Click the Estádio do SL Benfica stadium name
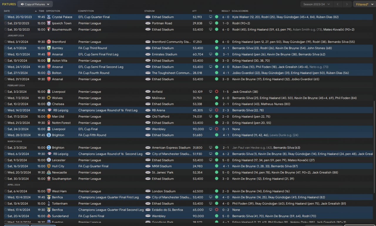The height and width of the screenshot is (226, 376). (167, 210)
